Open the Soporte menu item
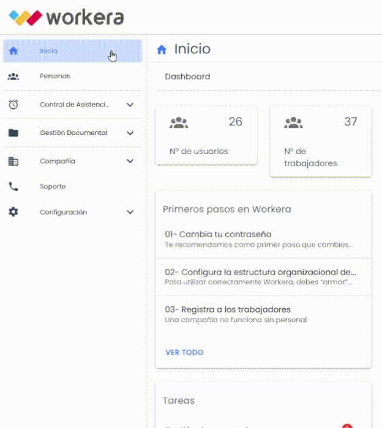The height and width of the screenshot is (428, 382). [x=72, y=186]
